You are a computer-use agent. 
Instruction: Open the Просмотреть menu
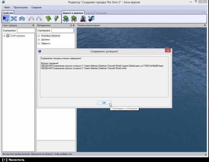[x=21, y=7]
